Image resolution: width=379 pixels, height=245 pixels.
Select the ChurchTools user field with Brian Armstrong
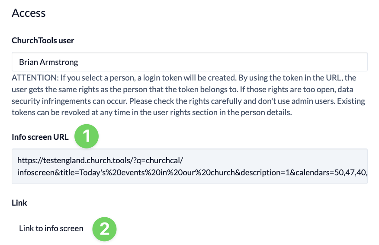coord(189,62)
